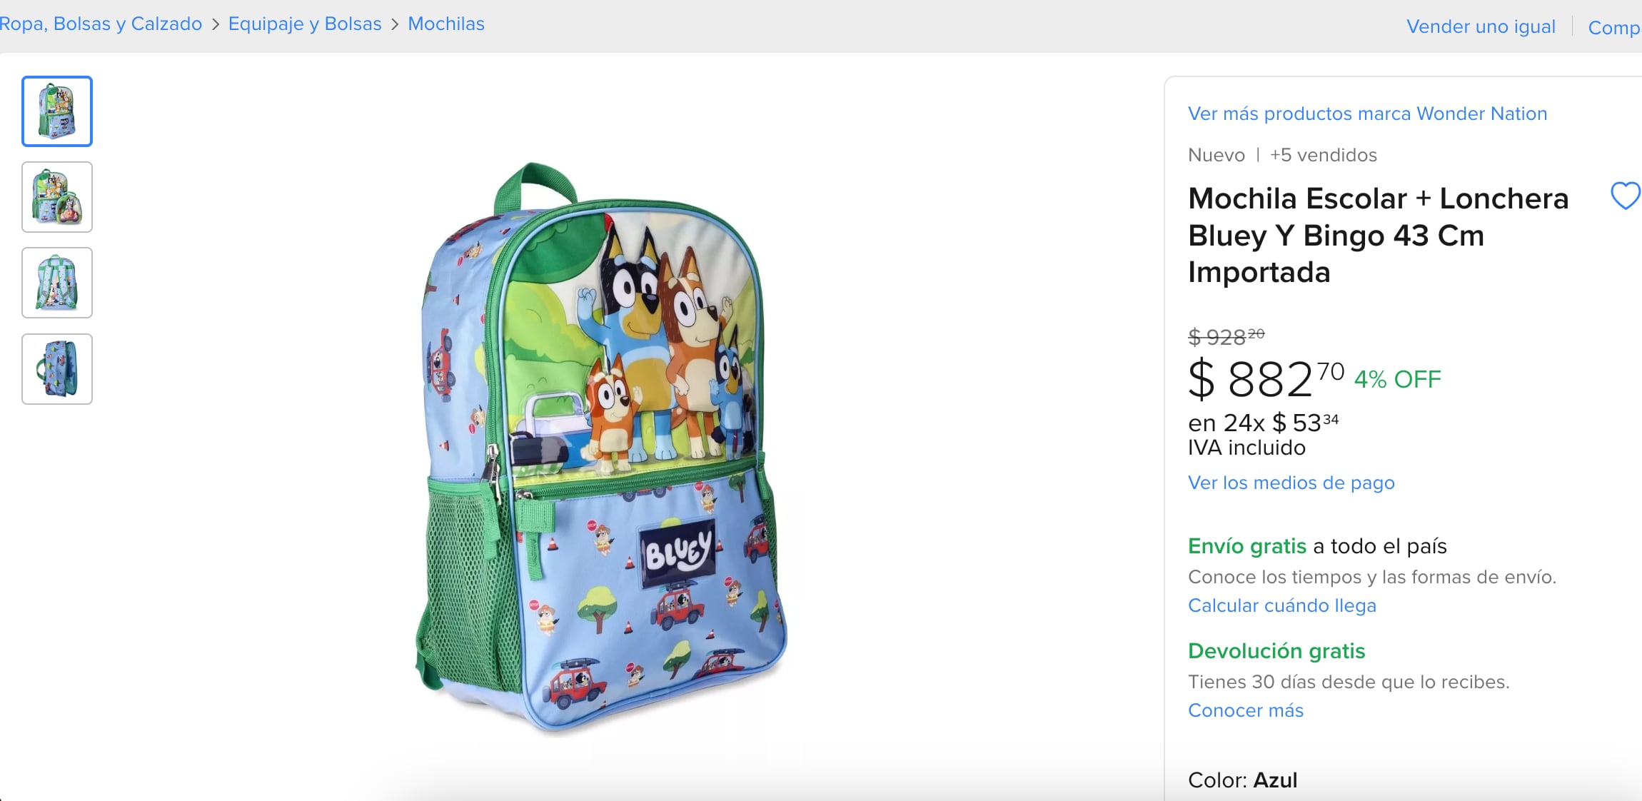Image resolution: width=1642 pixels, height=801 pixels.
Task: Click Conocer más under Devolución gratis
Action: [1245, 710]
